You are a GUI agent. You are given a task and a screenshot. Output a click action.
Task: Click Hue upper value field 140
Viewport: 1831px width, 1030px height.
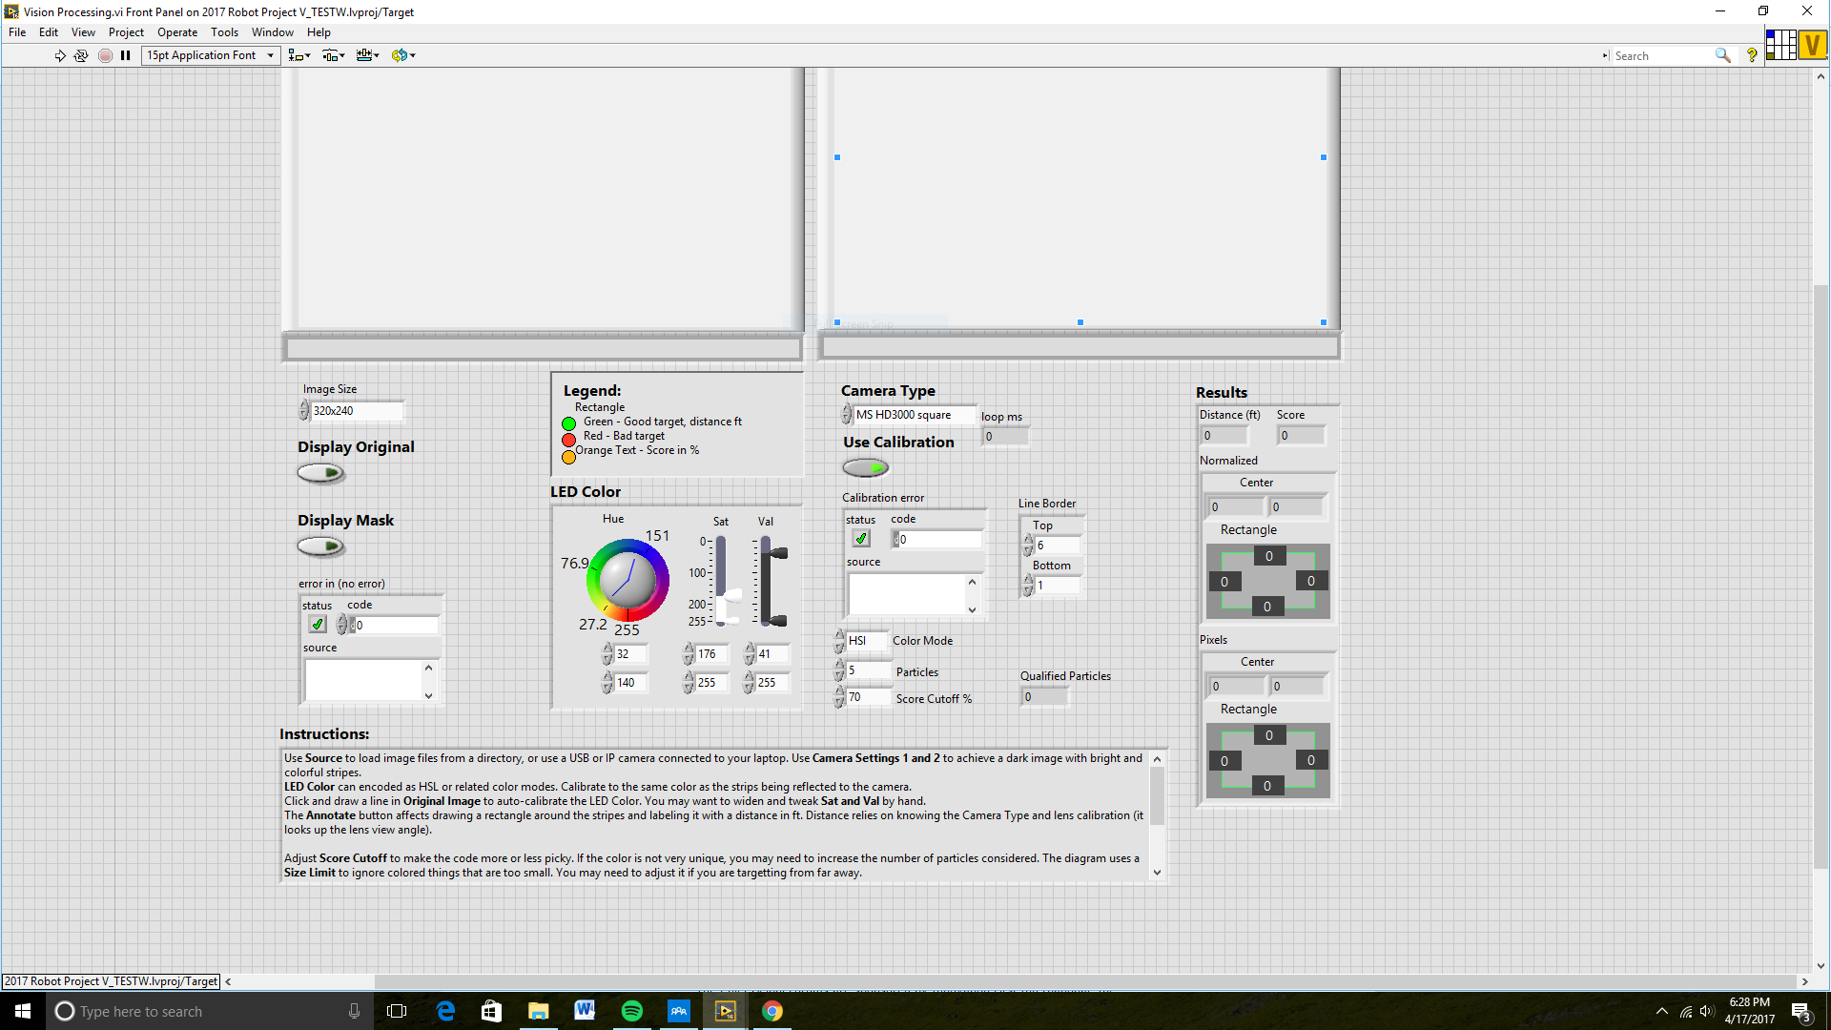630,683
